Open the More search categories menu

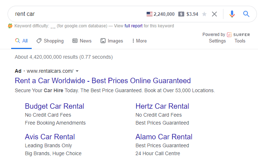click(x=139, y=41)
